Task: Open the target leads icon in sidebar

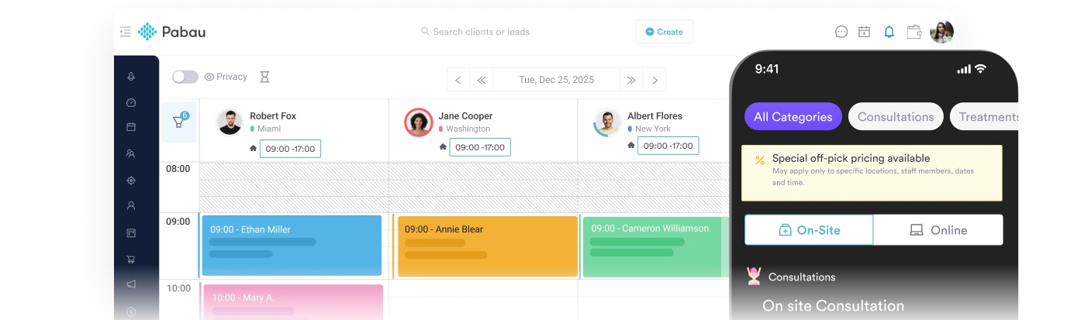Action: point(131,181)
